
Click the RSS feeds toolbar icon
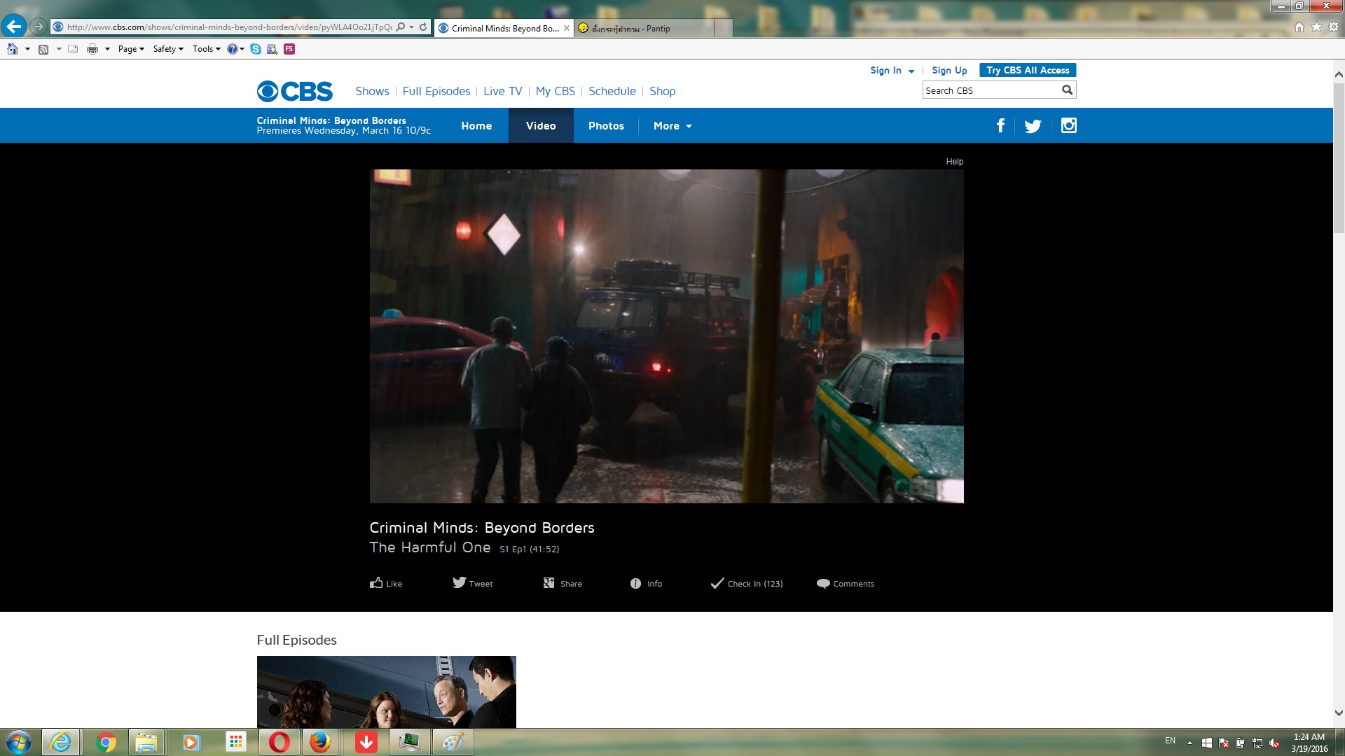[x=43, y=49]
